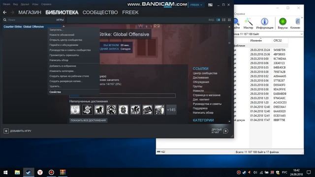Open Steam Big Picture mode icon
Screen dimensions: 315x177
[210, 5]
